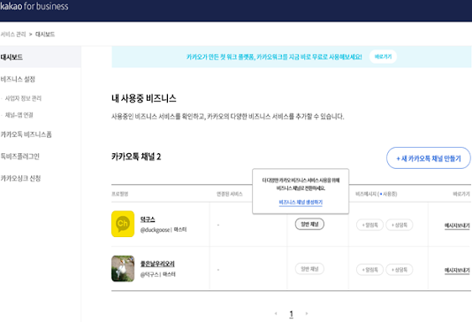The image size is (472, 322).
Task: Open the 덕구스 channel name link
Action: point(148,219)
